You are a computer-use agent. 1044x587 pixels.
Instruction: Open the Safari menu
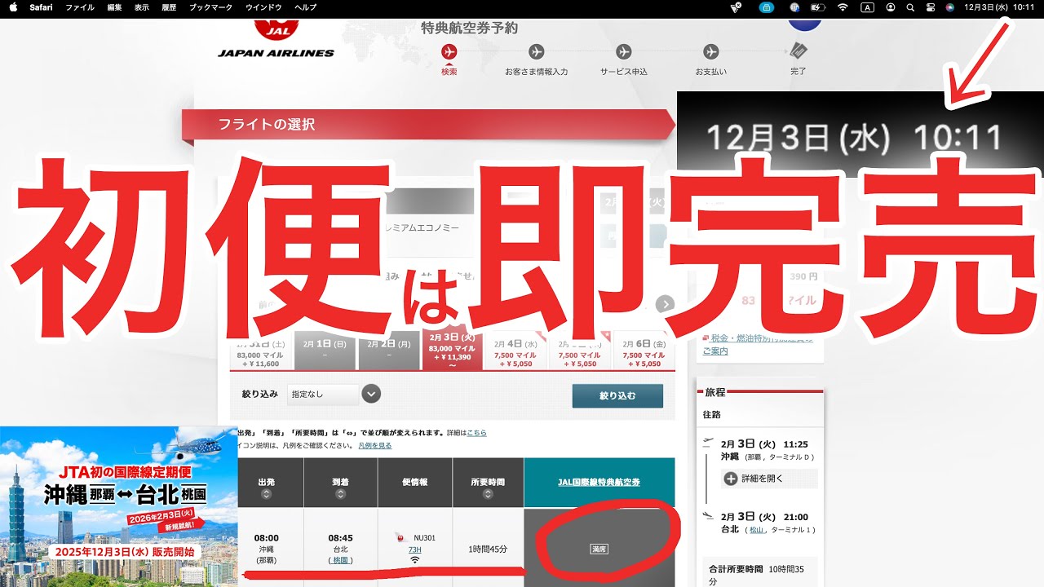41,7
